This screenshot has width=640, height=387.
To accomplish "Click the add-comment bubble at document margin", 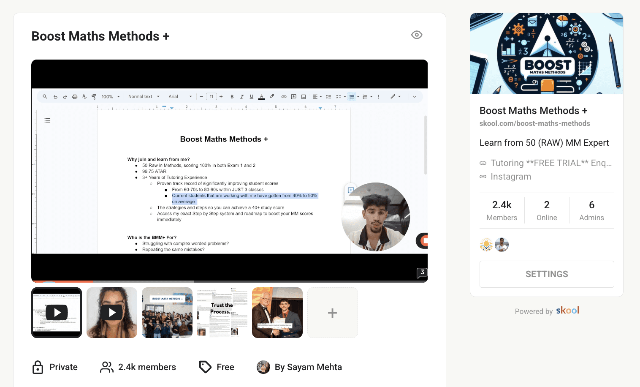I will point(351,190).
